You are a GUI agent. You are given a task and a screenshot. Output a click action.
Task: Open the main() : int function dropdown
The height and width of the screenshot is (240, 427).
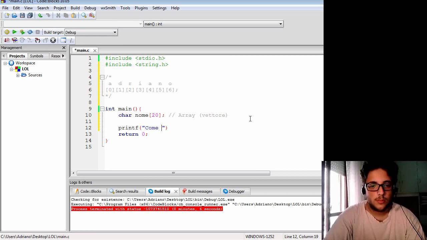pos(281,24)
